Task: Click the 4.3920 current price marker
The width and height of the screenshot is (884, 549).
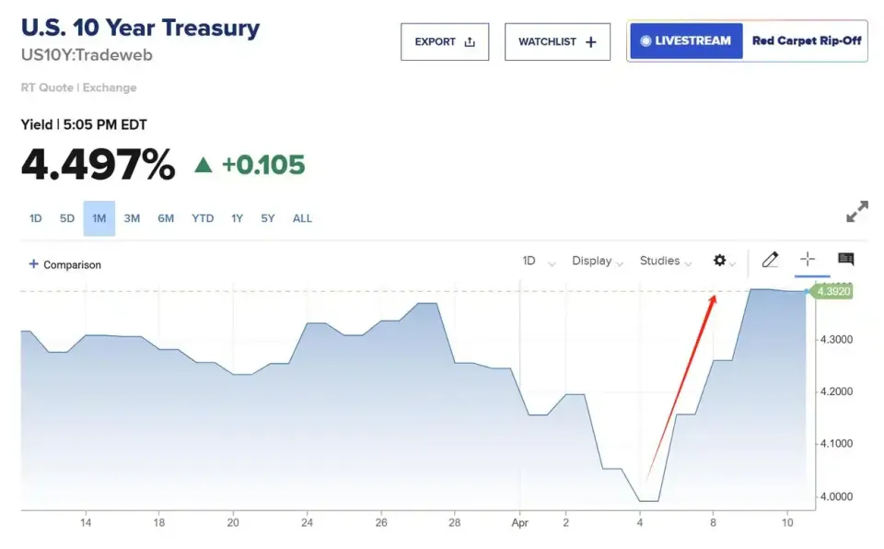Action: click(833, 292)
